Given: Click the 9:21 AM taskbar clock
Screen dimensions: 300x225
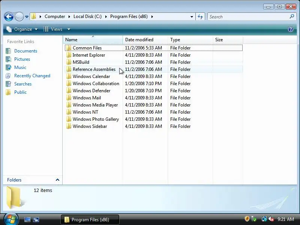Looking at the screenshot, I should point(286,219).
